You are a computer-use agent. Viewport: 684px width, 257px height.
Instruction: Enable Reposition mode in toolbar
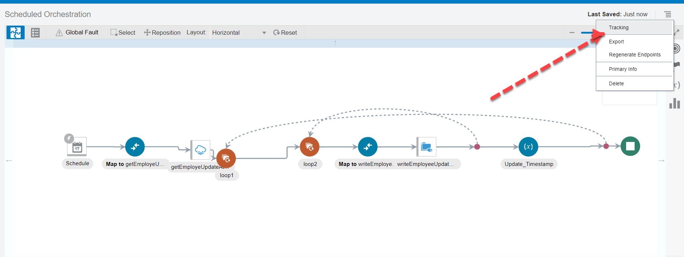tap(162, 33)
